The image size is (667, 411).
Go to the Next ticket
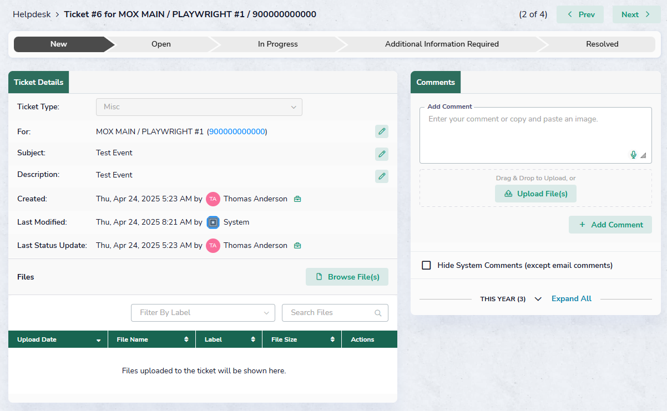pyautogui.click(x=636, y=14)
